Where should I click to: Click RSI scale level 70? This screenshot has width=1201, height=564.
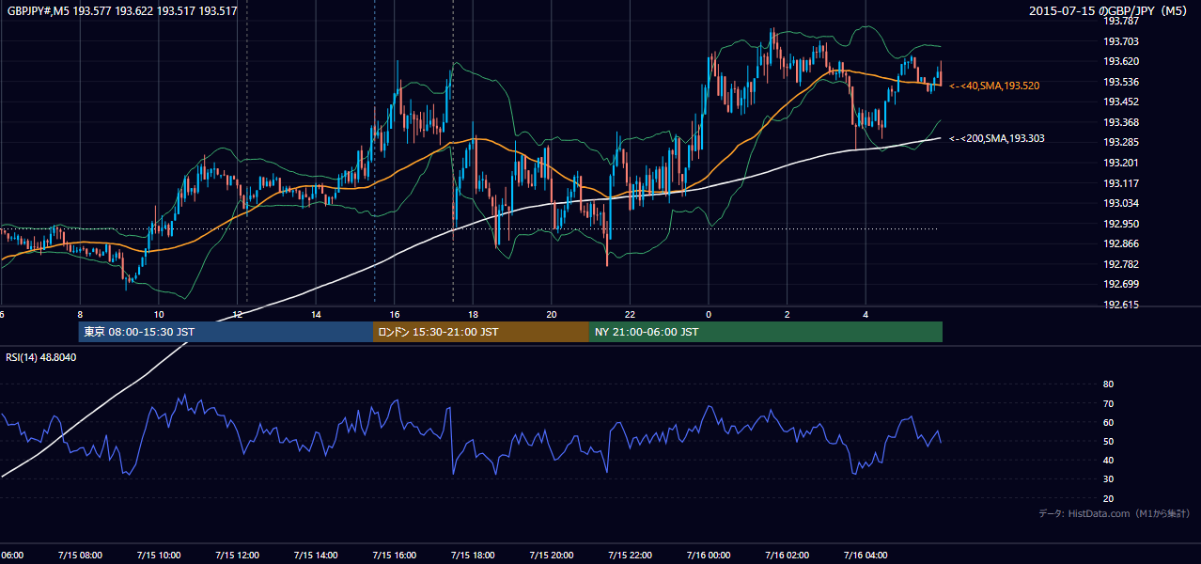pyautogui.click(x=1108, y=403)
